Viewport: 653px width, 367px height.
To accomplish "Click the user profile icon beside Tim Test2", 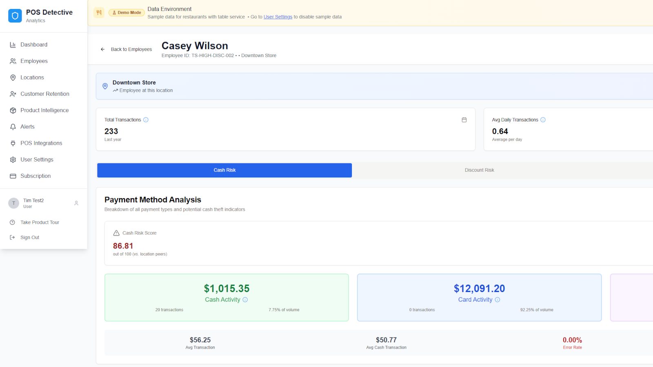I will 76,203.
